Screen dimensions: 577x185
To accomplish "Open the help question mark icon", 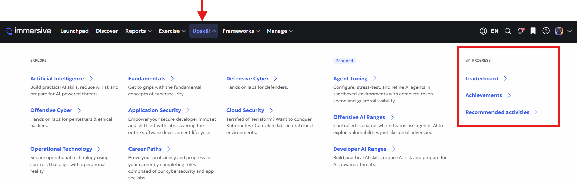I will coord(546,31).
